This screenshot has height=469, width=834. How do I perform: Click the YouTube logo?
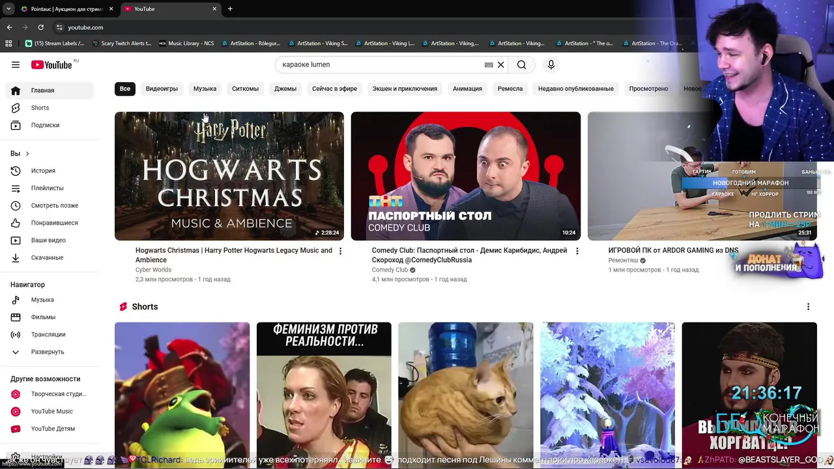(51, 64)
